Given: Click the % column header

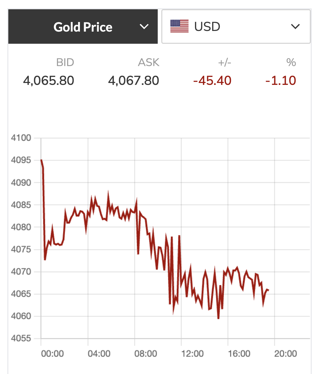Looking at the screenshot, I should (291, 63).
